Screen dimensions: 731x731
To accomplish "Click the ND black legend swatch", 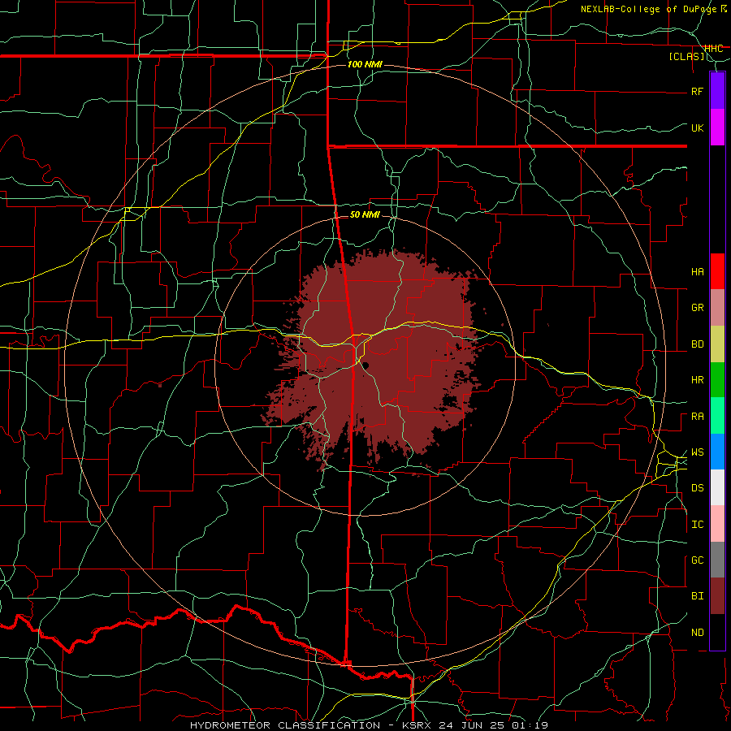I will point(717,632).
